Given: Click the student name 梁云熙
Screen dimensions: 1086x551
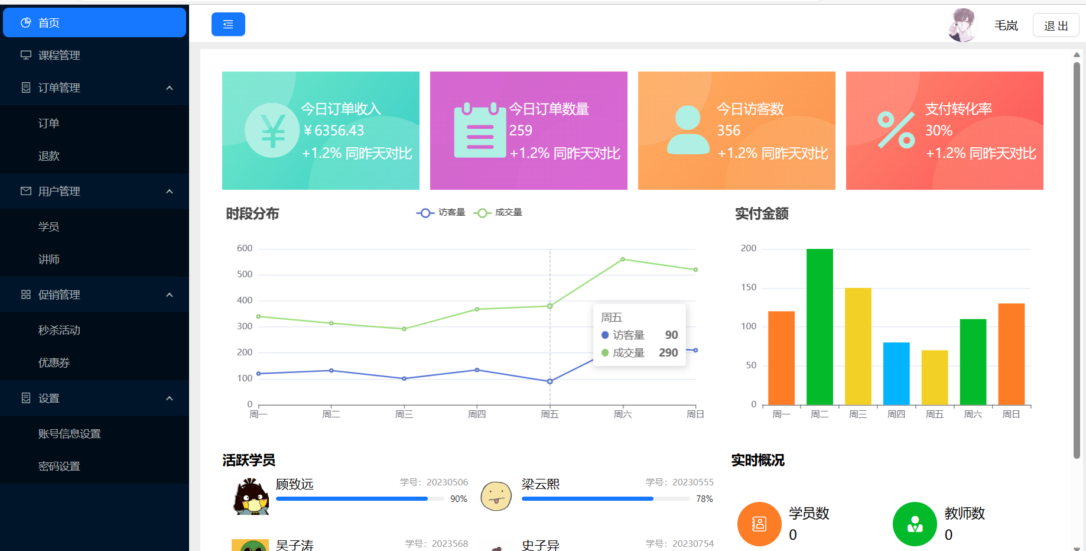Looking at the screenshot, I should coord(541,484).
